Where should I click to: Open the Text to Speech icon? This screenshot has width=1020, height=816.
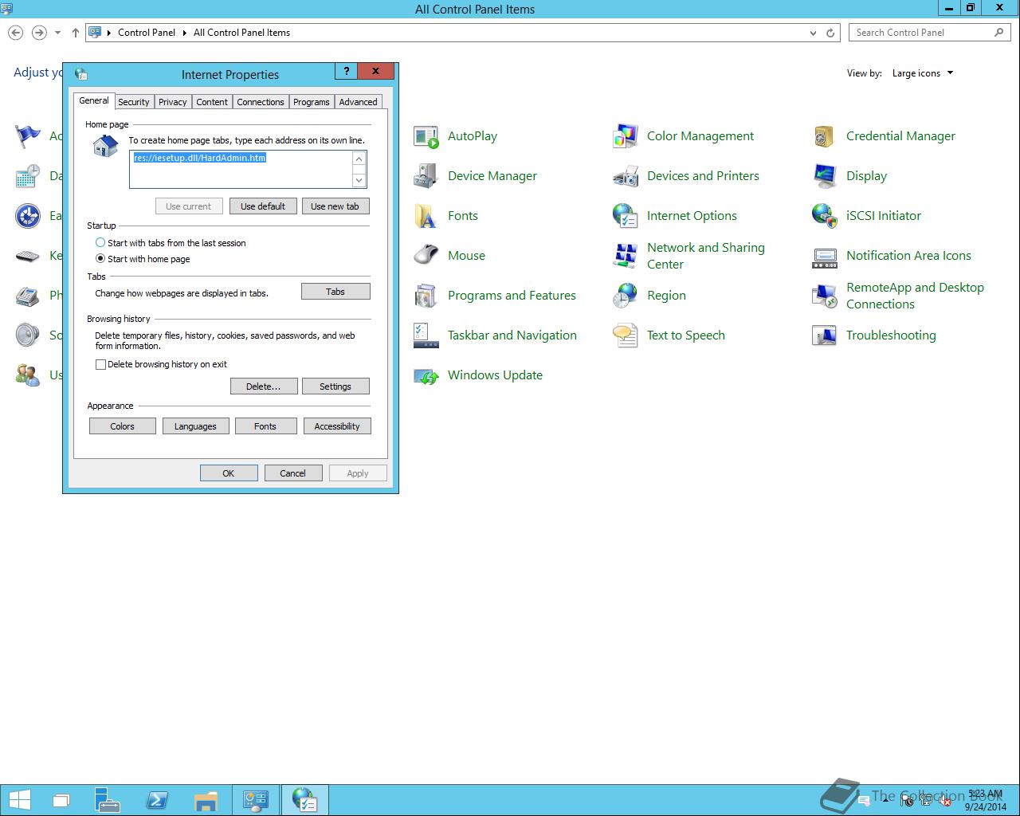626,335
